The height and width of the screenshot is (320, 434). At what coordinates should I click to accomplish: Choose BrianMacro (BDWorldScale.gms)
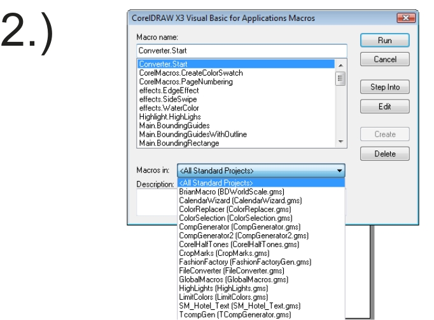(261, 192)
